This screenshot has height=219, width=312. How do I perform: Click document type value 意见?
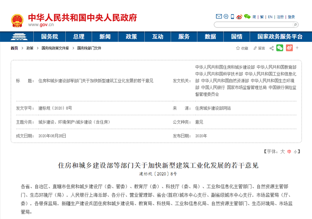199,122
